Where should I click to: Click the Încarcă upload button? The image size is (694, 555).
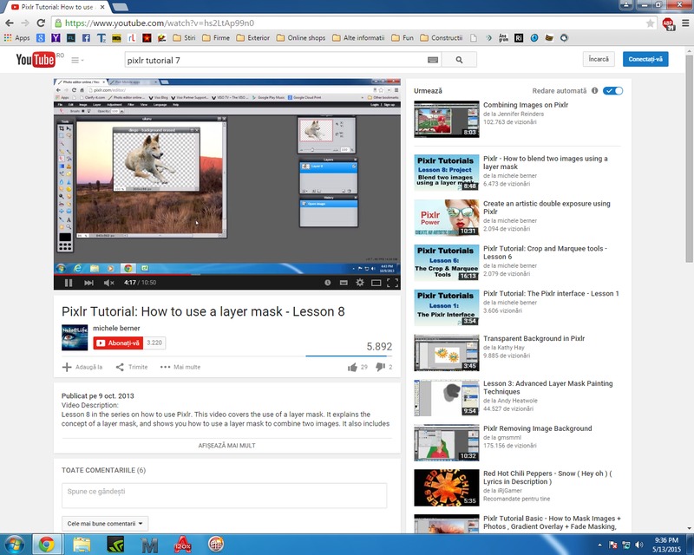[x=599, y=59]
